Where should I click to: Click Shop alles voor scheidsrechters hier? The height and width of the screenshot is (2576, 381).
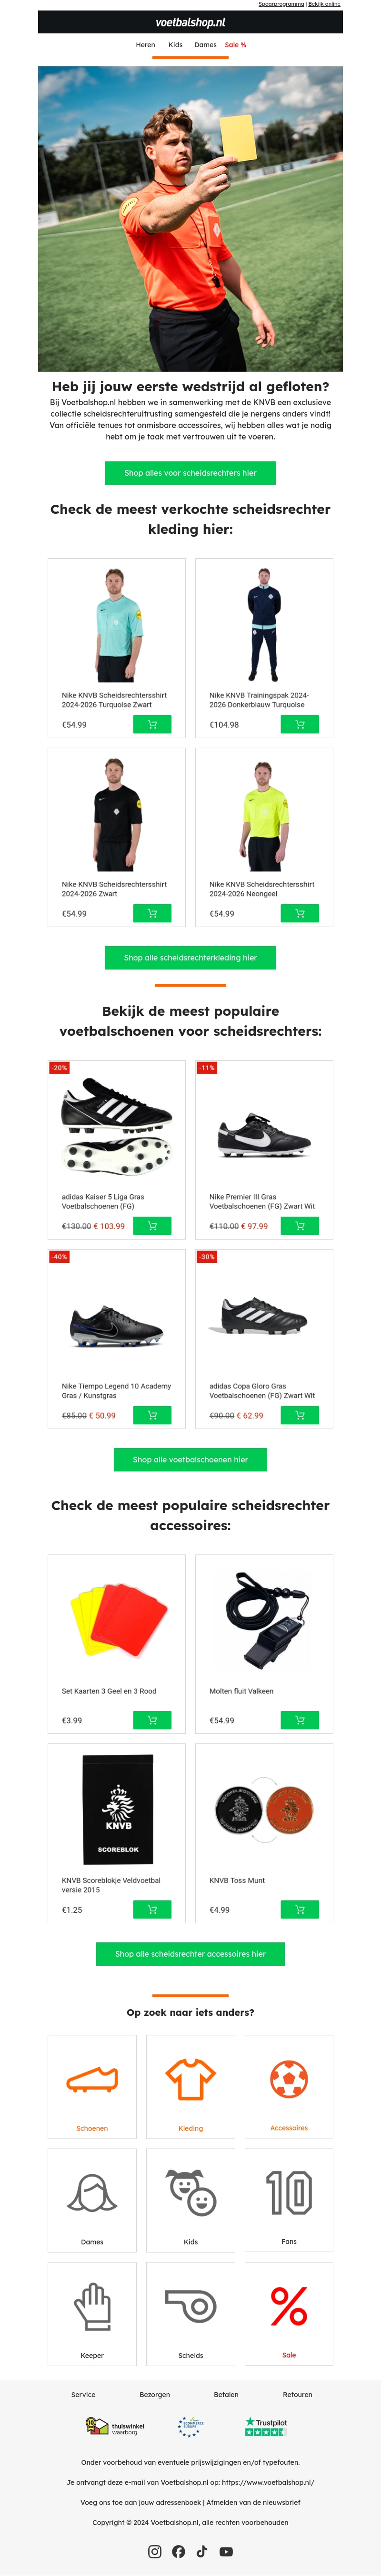[190, 473]
